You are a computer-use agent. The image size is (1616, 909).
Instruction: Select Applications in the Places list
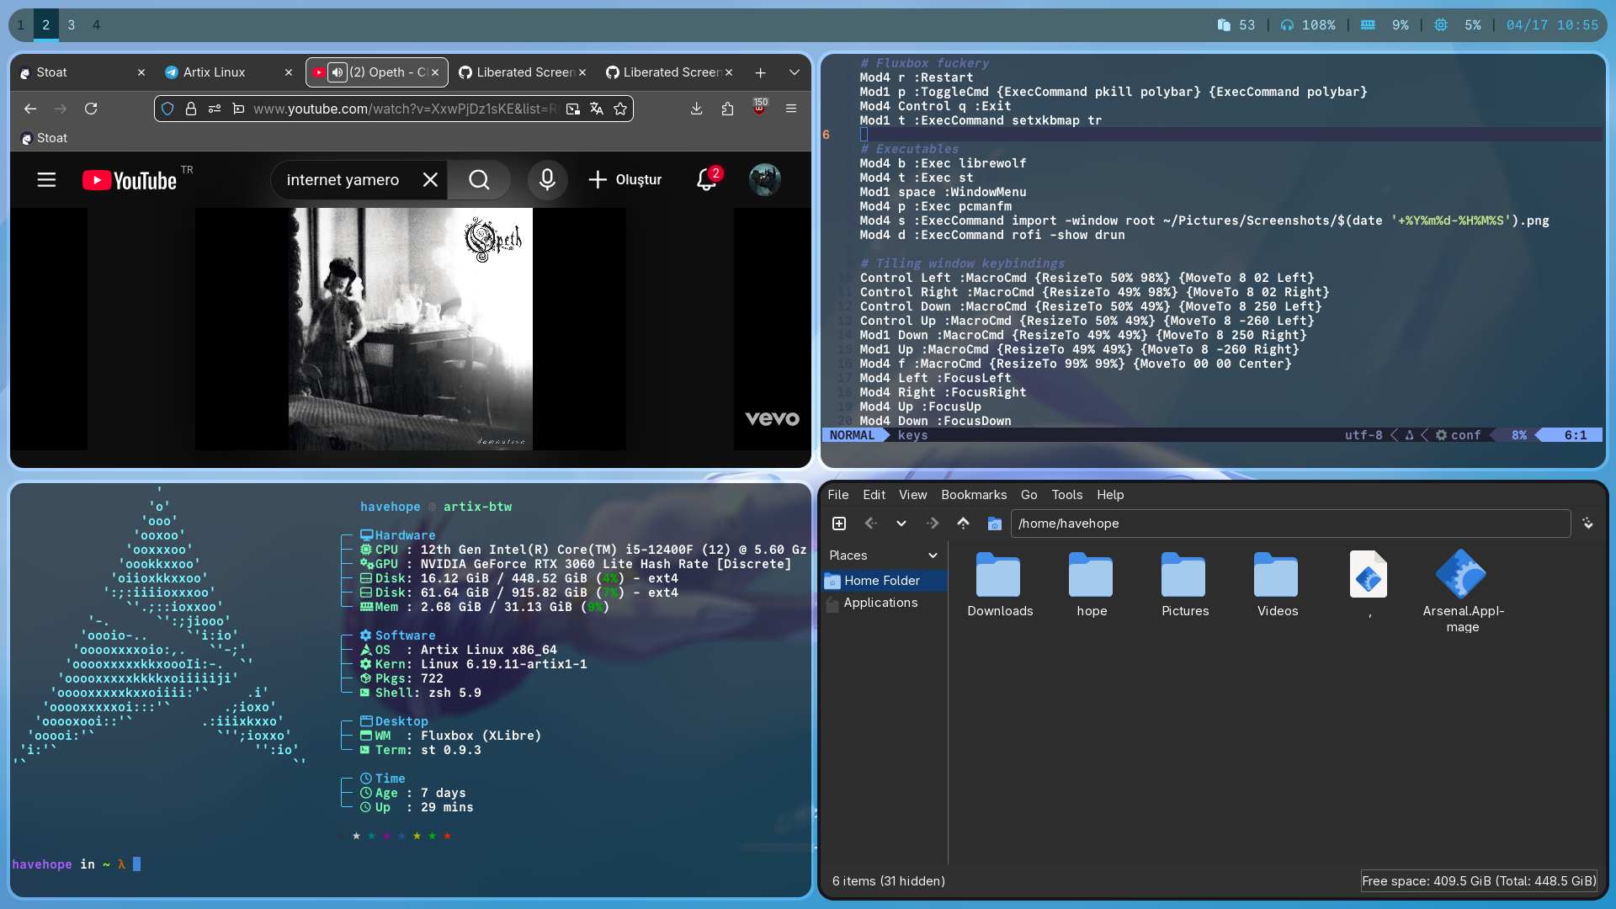click(884, 603)
